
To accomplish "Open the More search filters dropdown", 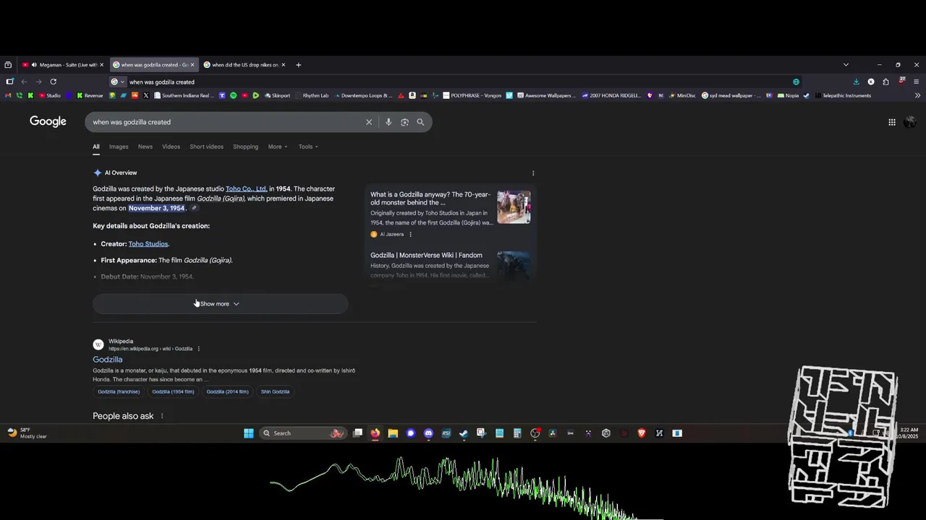I will 277,147.
